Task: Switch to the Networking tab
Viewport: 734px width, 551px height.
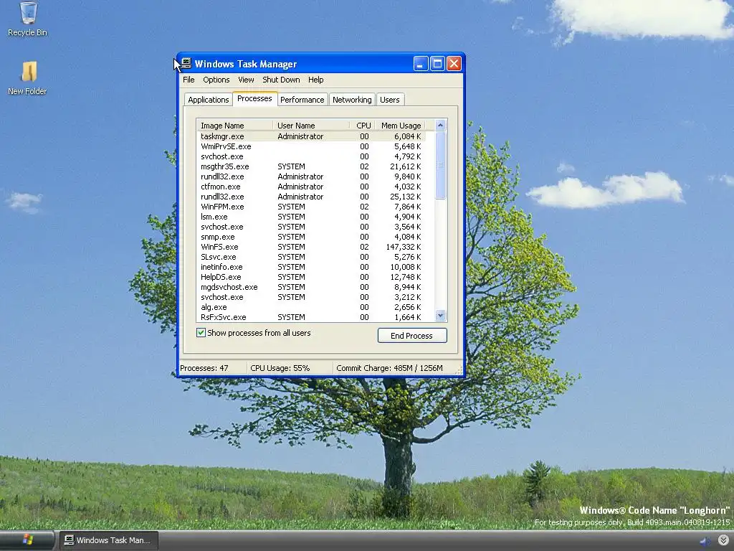Action: coord(352,100)
